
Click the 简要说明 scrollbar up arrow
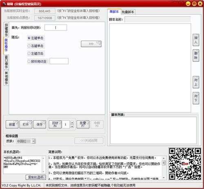click(164, 158)
